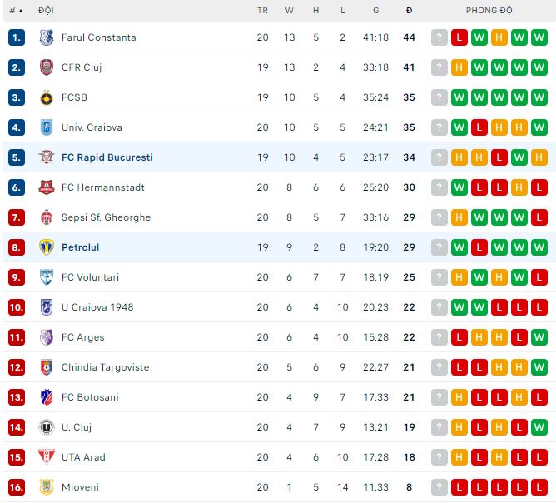Click the FCSB club badge

46,97
